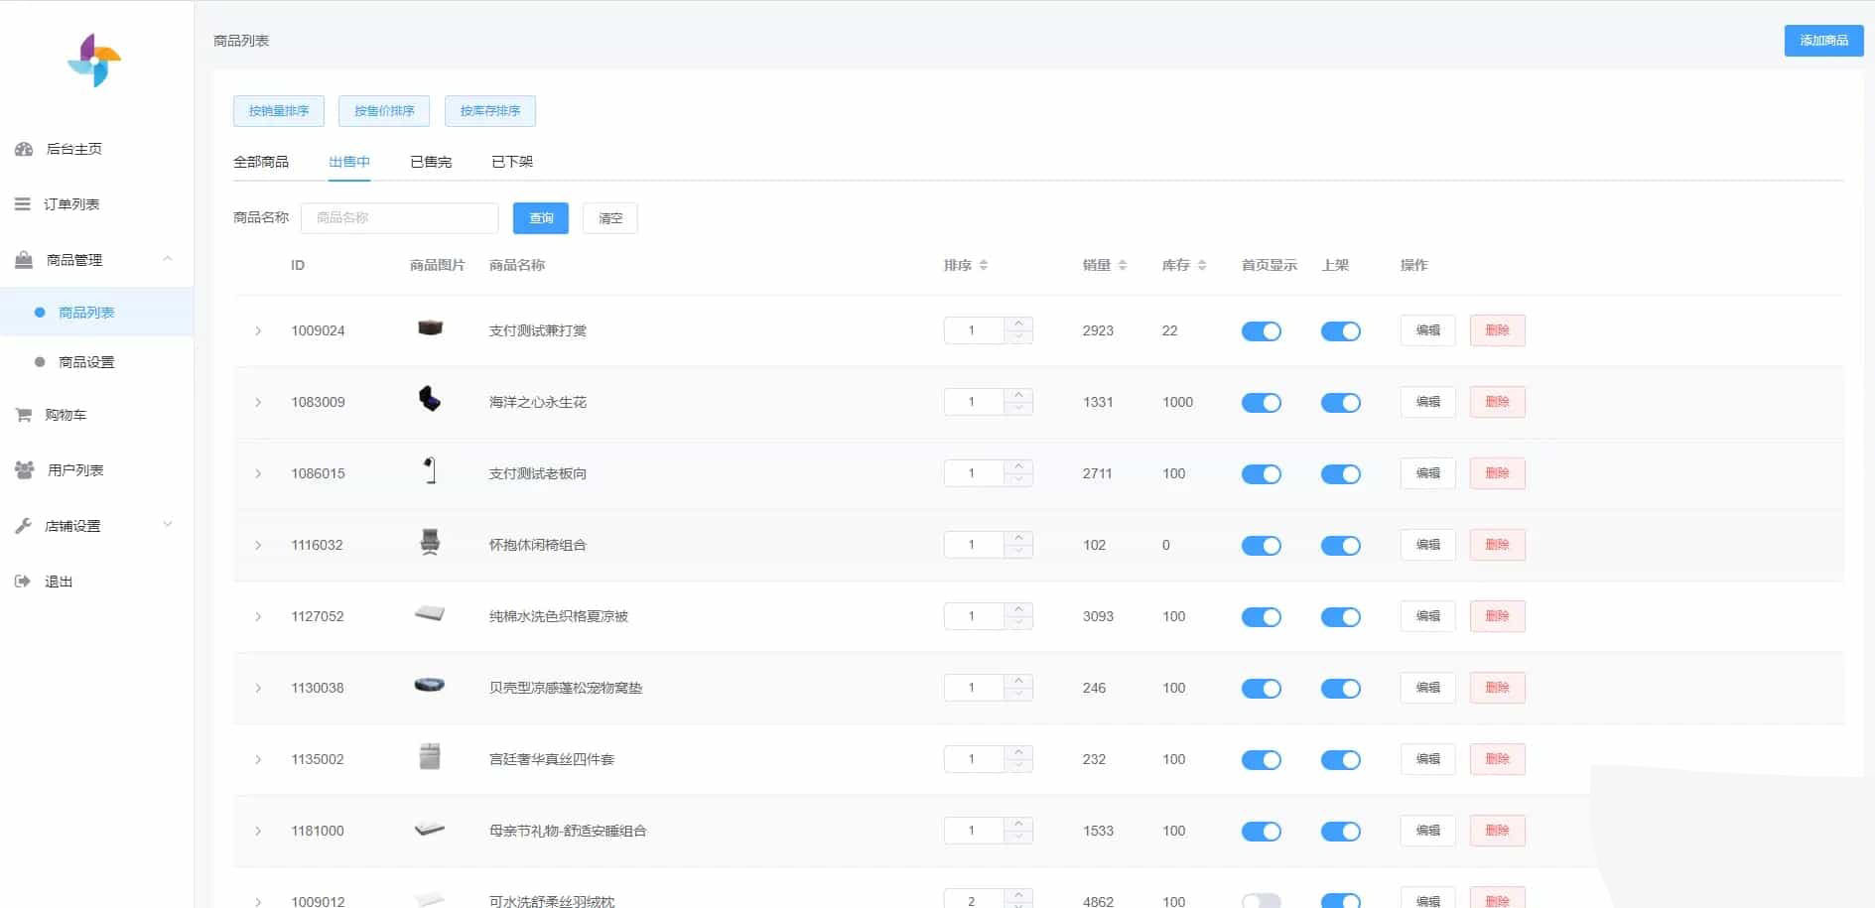
Task: Delete product 母亲节礼物-舒适安睡组合
Action: click(x=1497, y=831)
